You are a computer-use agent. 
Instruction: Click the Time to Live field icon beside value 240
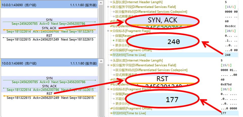(x=111, y=55)
